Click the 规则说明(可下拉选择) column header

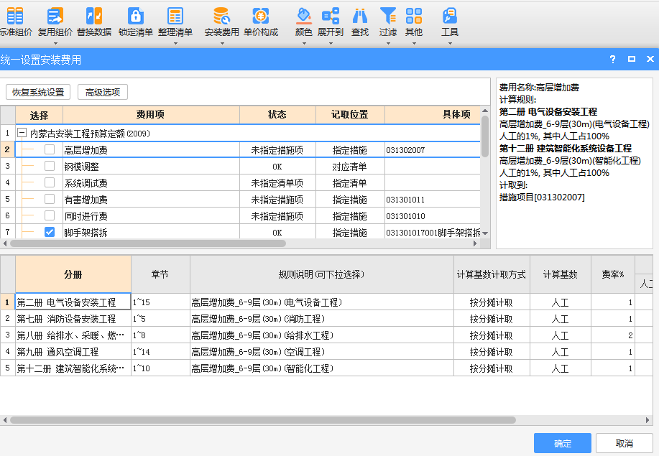(321, 274)
